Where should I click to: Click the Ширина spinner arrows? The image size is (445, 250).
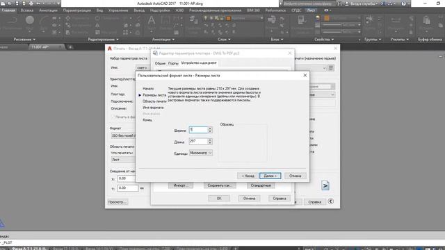point(210,130)
